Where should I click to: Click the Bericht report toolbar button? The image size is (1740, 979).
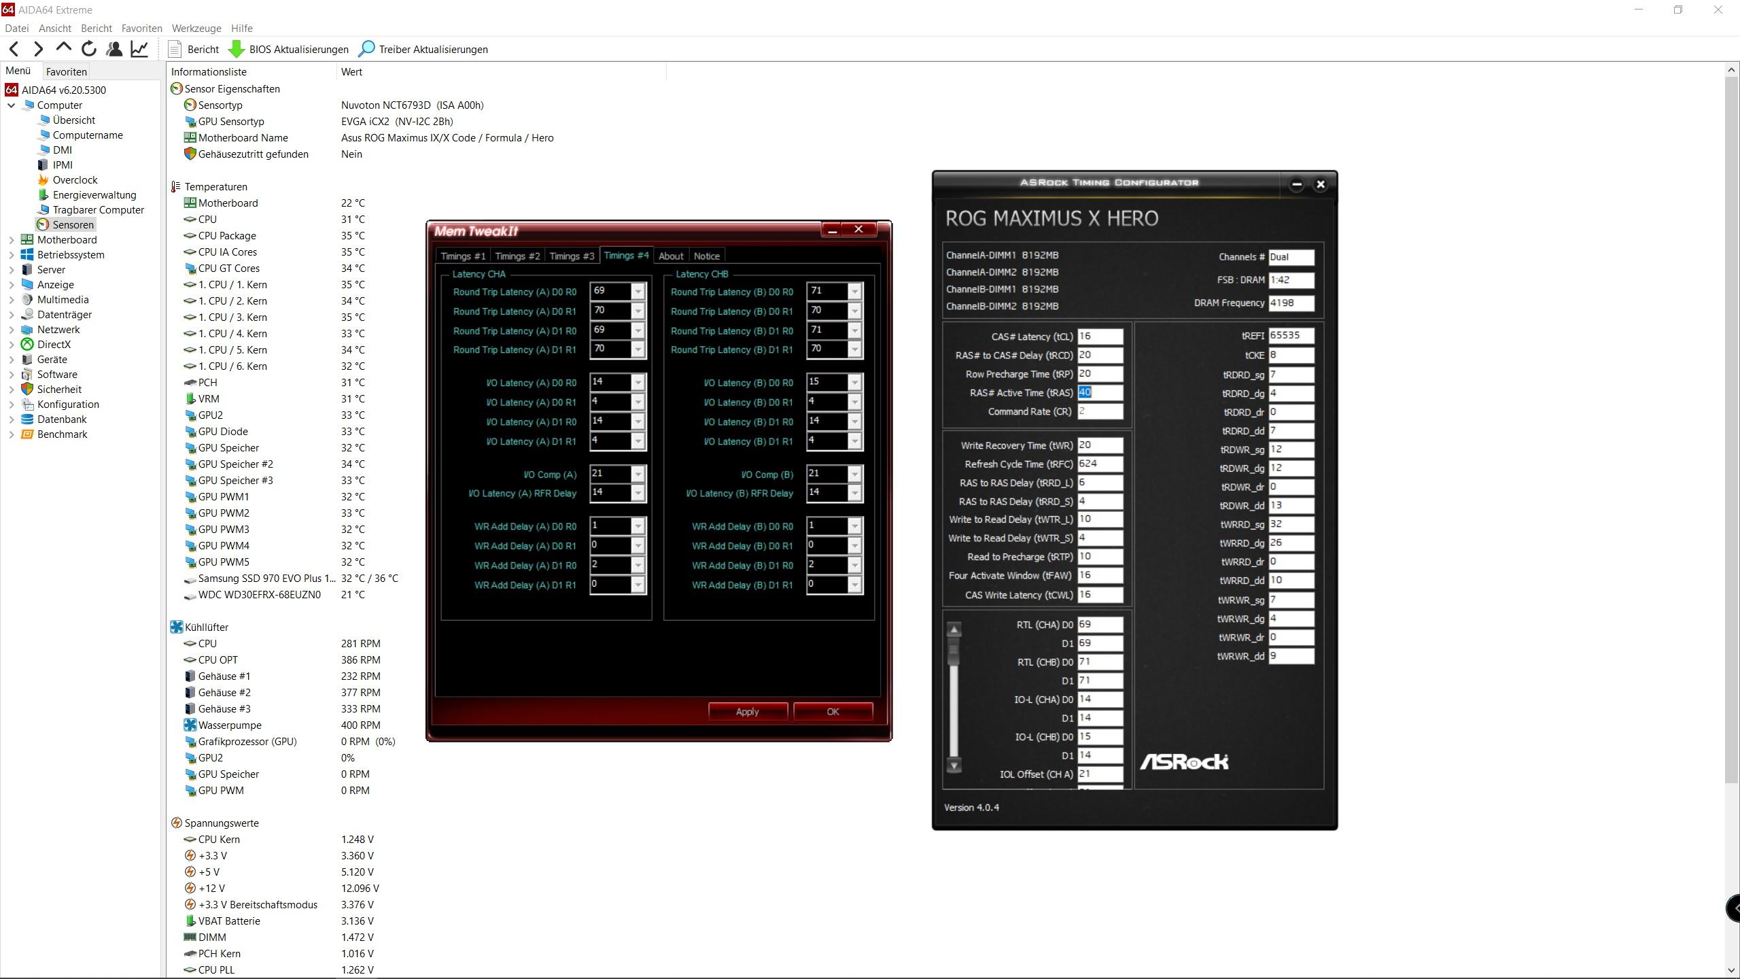point(194,49)
